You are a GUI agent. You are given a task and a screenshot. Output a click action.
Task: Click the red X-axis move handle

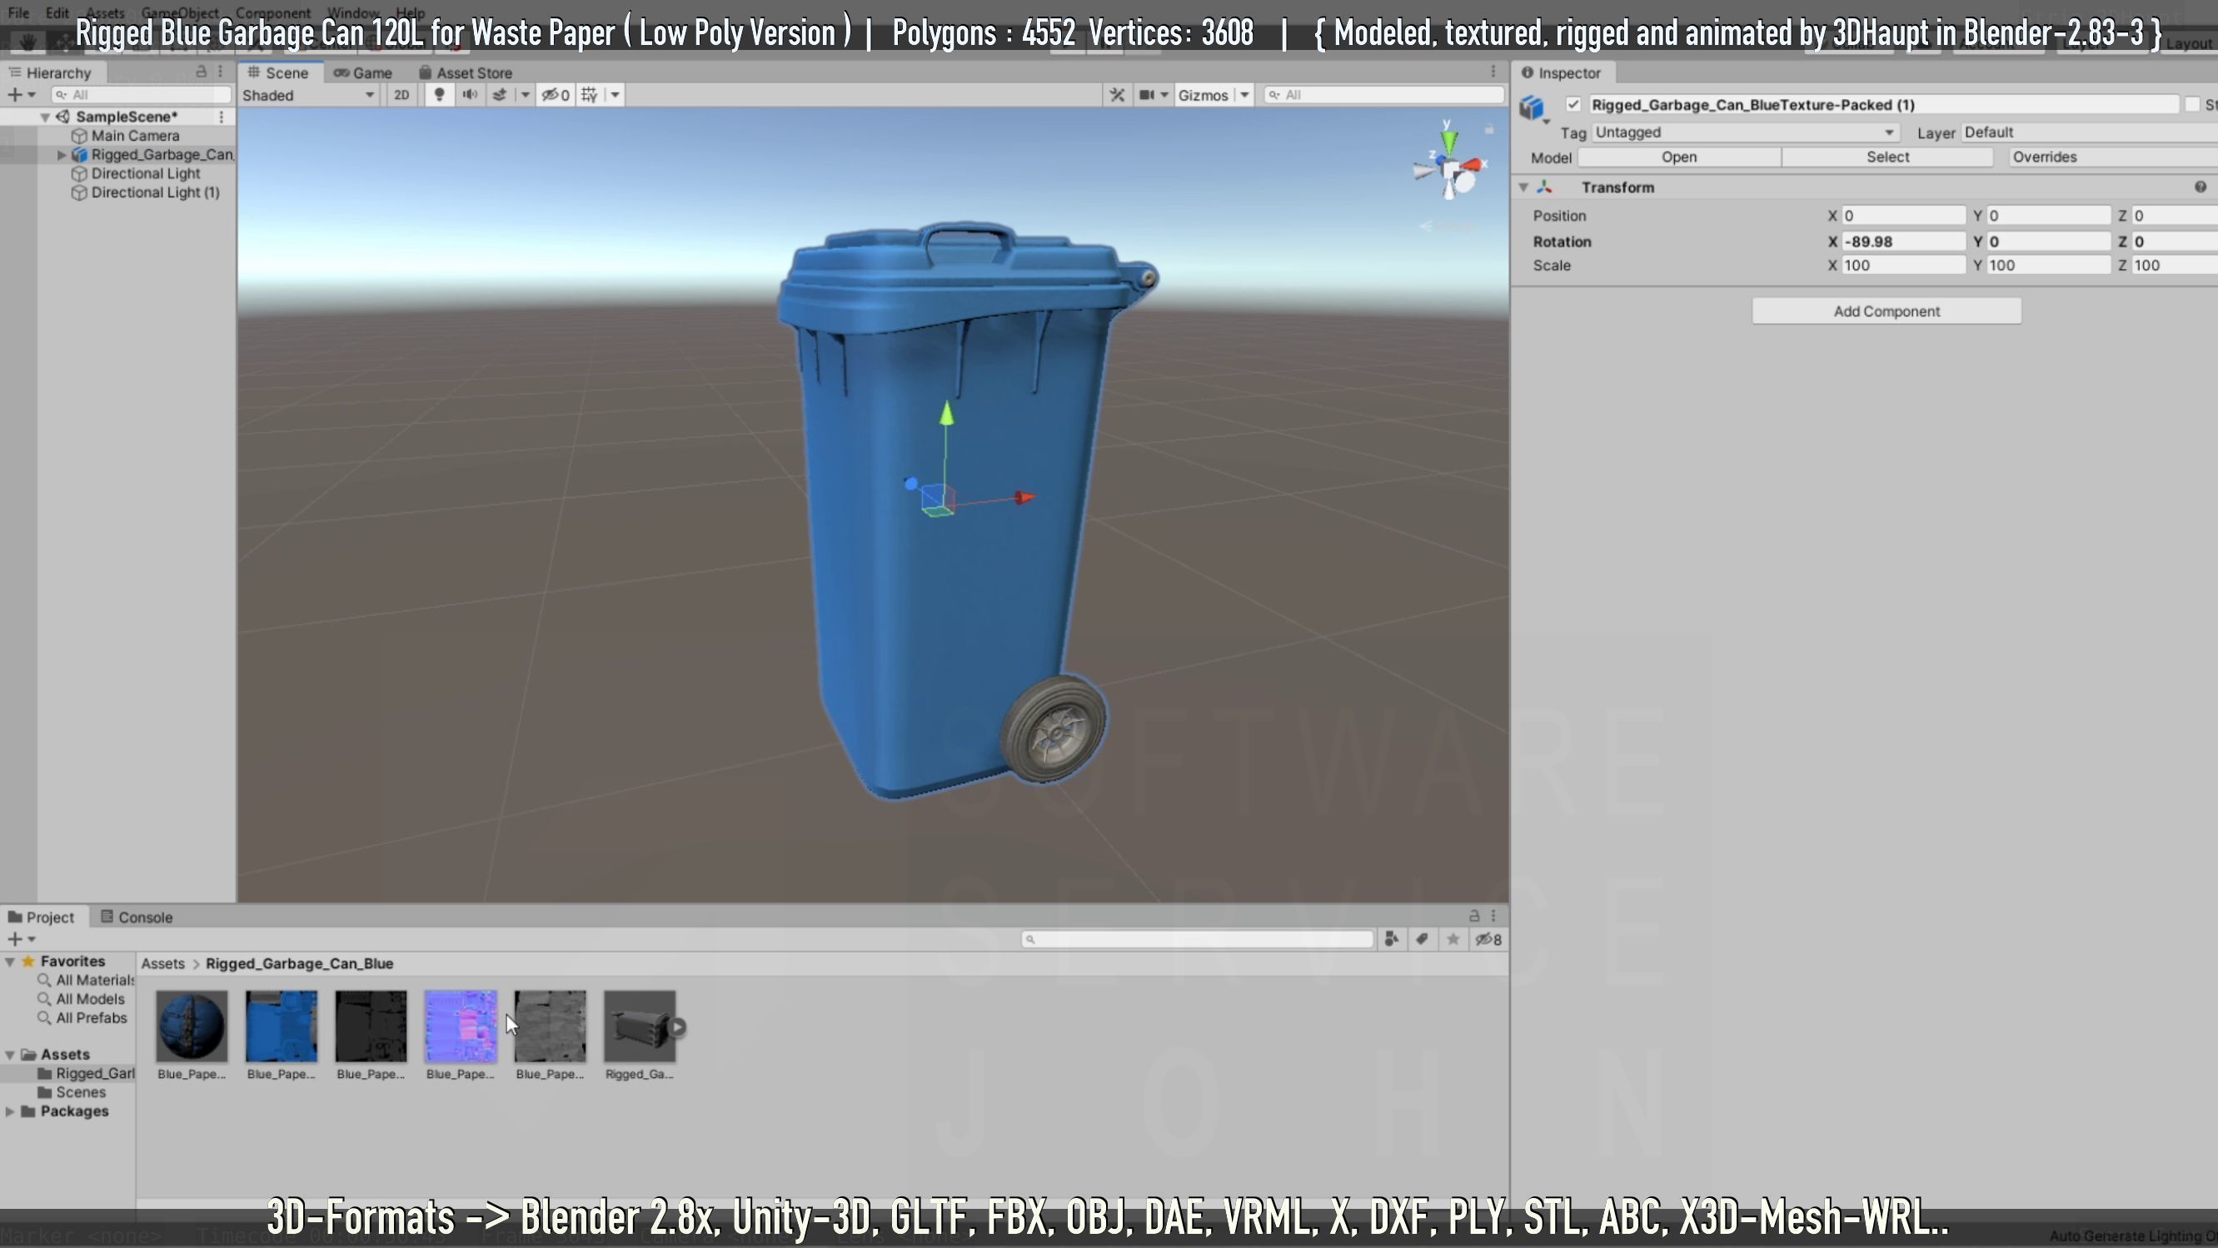(x=1024, y=498)
